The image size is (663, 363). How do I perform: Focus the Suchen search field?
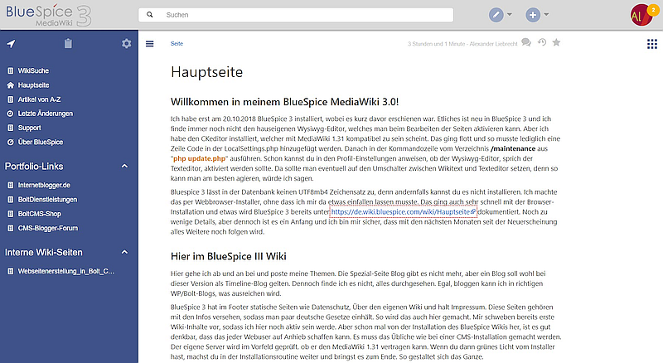[296, 15]
